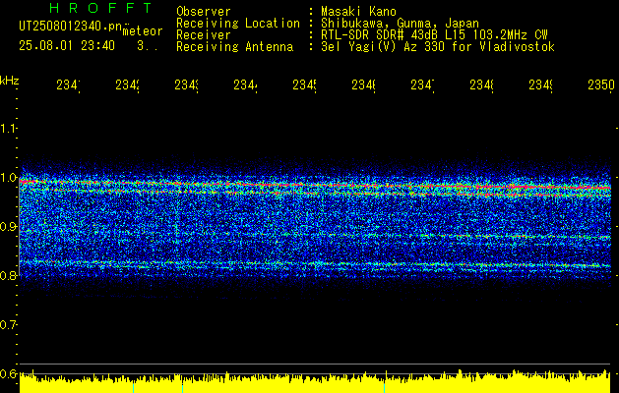619x393 pixels.
Task: Click the 0.6 frequency axis label
Action: (8, 373)
